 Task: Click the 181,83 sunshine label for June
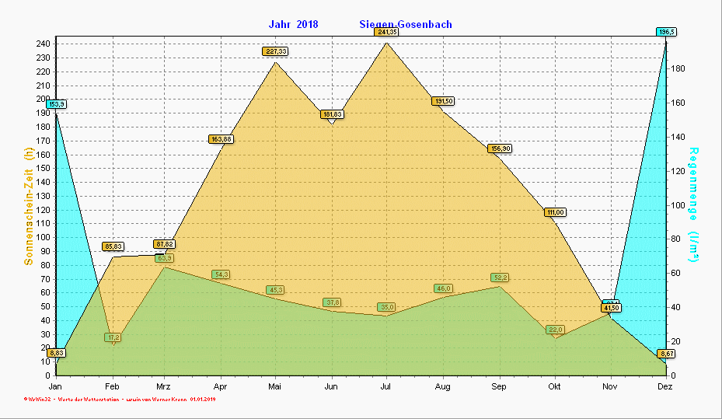click(x=332, y=114)
